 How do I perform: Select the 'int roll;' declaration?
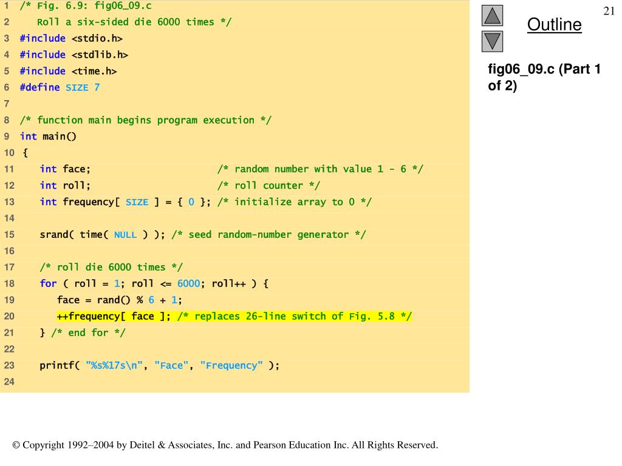pyautogui.click(x=65, y=186)
